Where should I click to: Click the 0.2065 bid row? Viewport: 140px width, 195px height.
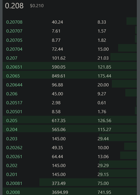[70, 76]
